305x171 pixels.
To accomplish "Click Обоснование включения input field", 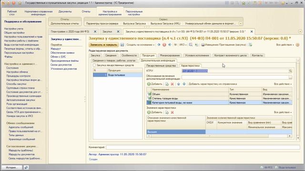I will click(235, 77).
